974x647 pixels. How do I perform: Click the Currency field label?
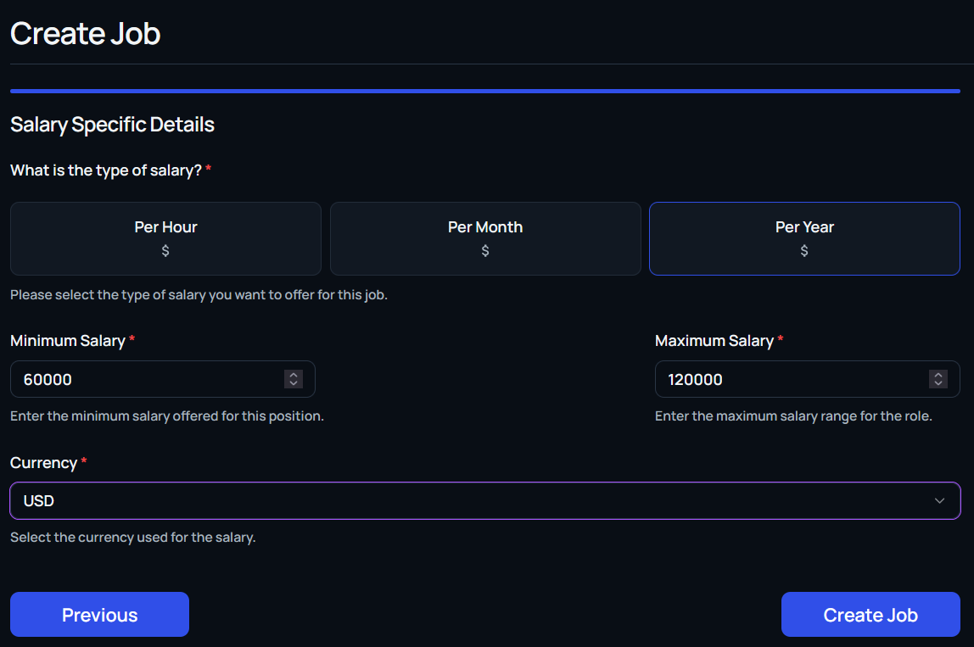click(x=44, y=463)
